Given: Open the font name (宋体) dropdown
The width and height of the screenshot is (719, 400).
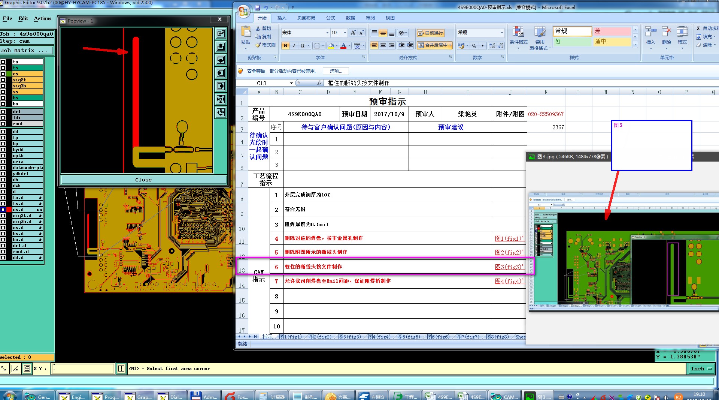Looking at the screenshot, I should click(327, 33).
